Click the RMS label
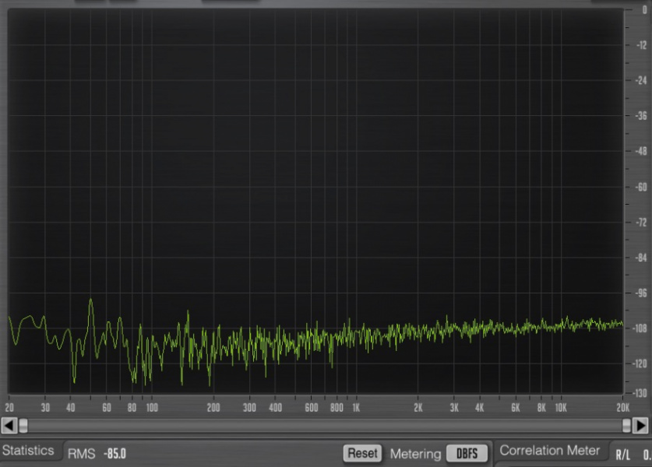This screenshot has width=652, height=467. coord(82,454)
